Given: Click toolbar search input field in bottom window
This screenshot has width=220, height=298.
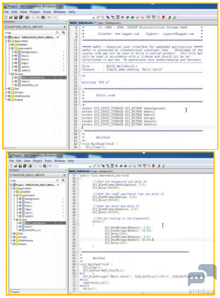Looking at the screenshot, I should pyautogui.click(x=75, y=166).
